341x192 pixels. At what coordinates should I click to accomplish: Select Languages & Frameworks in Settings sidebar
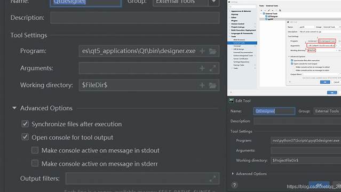(x=242, y=33)
